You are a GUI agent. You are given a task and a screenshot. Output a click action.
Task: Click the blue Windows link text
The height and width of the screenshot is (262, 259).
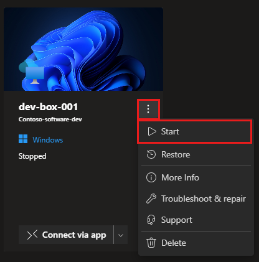(48, 140)
